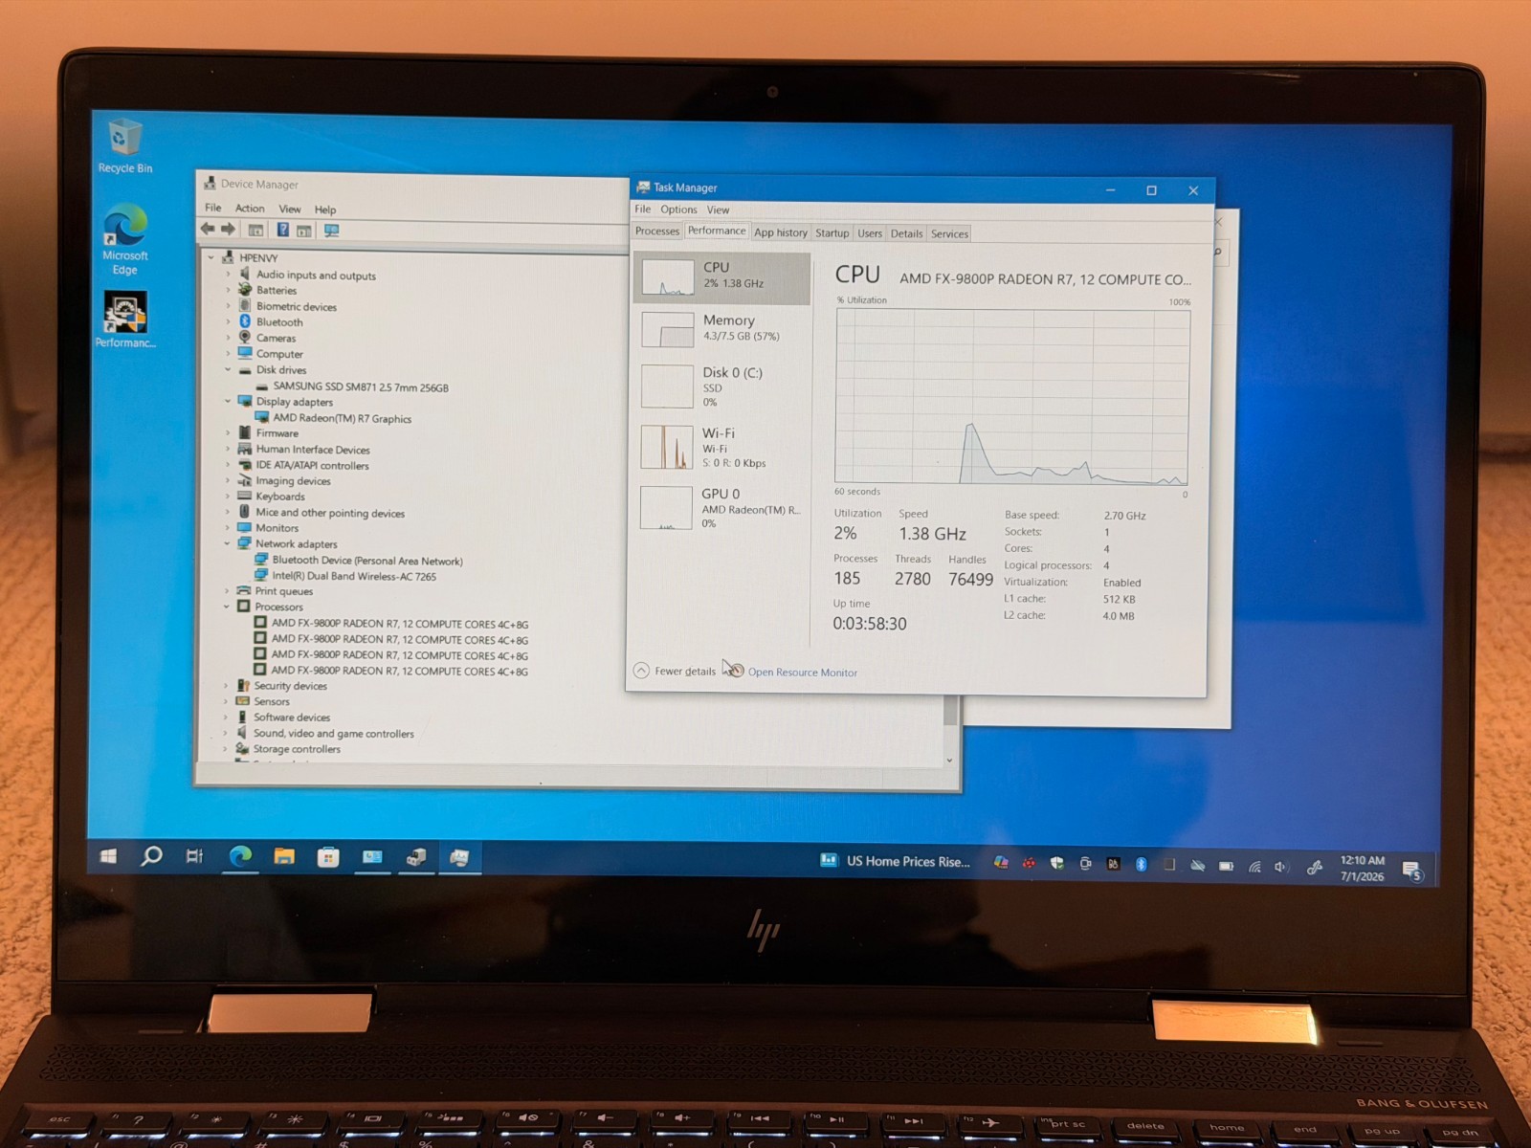Open US Home Prices Rise news widget

coord(896,861)
